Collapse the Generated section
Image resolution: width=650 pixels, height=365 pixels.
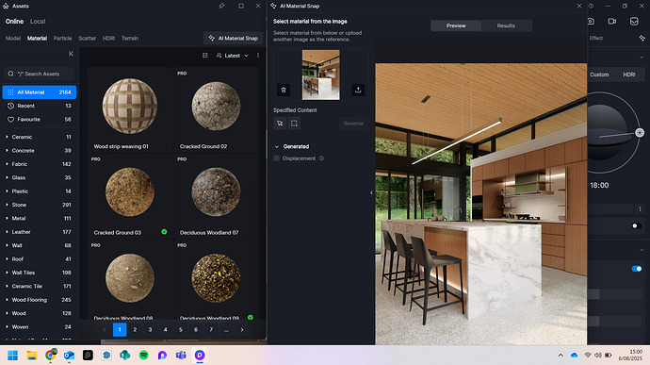[x=277, y=146]
